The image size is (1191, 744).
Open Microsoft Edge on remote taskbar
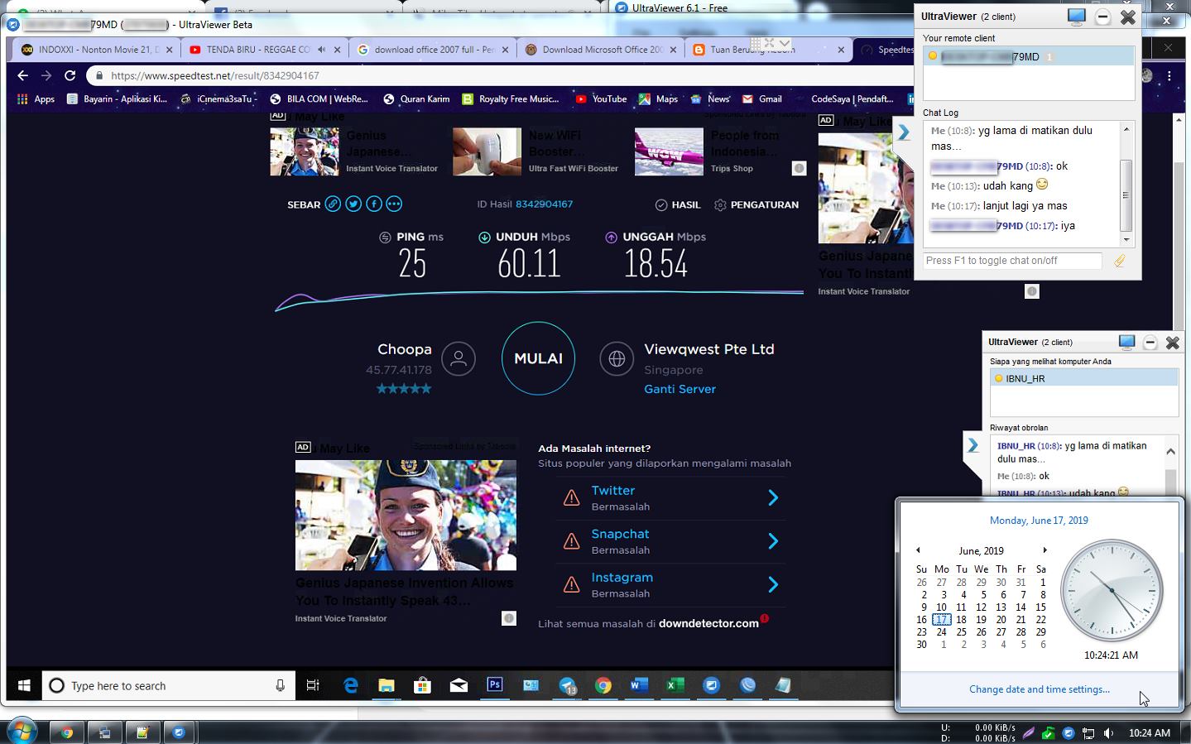pos(351,685)
